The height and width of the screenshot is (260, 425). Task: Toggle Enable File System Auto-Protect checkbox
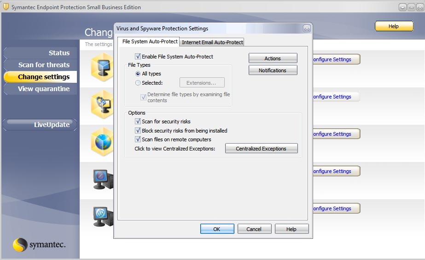coord(138,56)
